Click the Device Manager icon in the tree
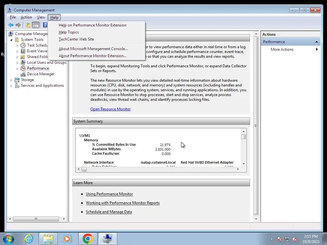The height and width of the screenshot is (245, 327). [x=23, y=74]
